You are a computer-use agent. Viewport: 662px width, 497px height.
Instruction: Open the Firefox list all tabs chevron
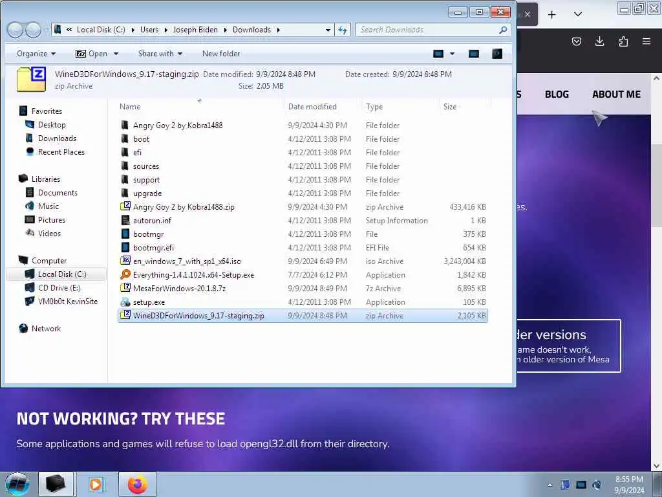point(578,14)
